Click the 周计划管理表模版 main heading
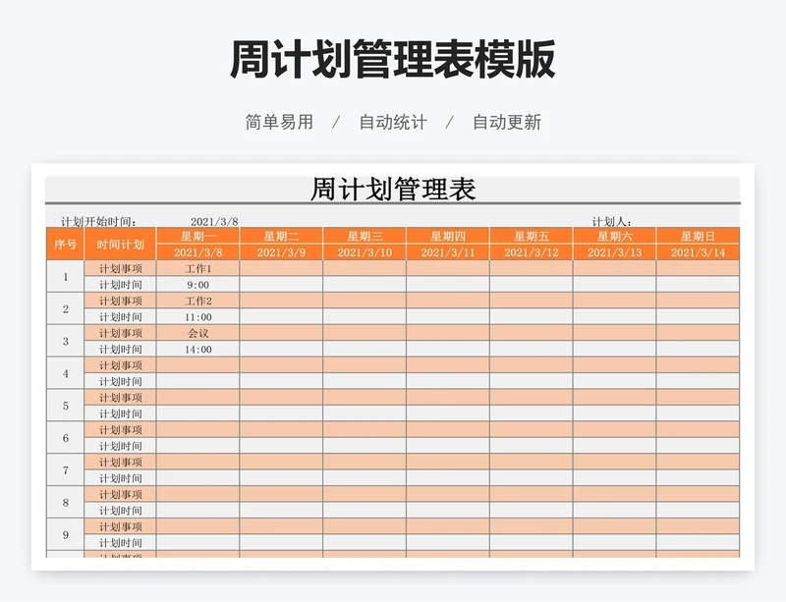The width and height of the screenshot is (786, 602). click(x=393, y=60)
